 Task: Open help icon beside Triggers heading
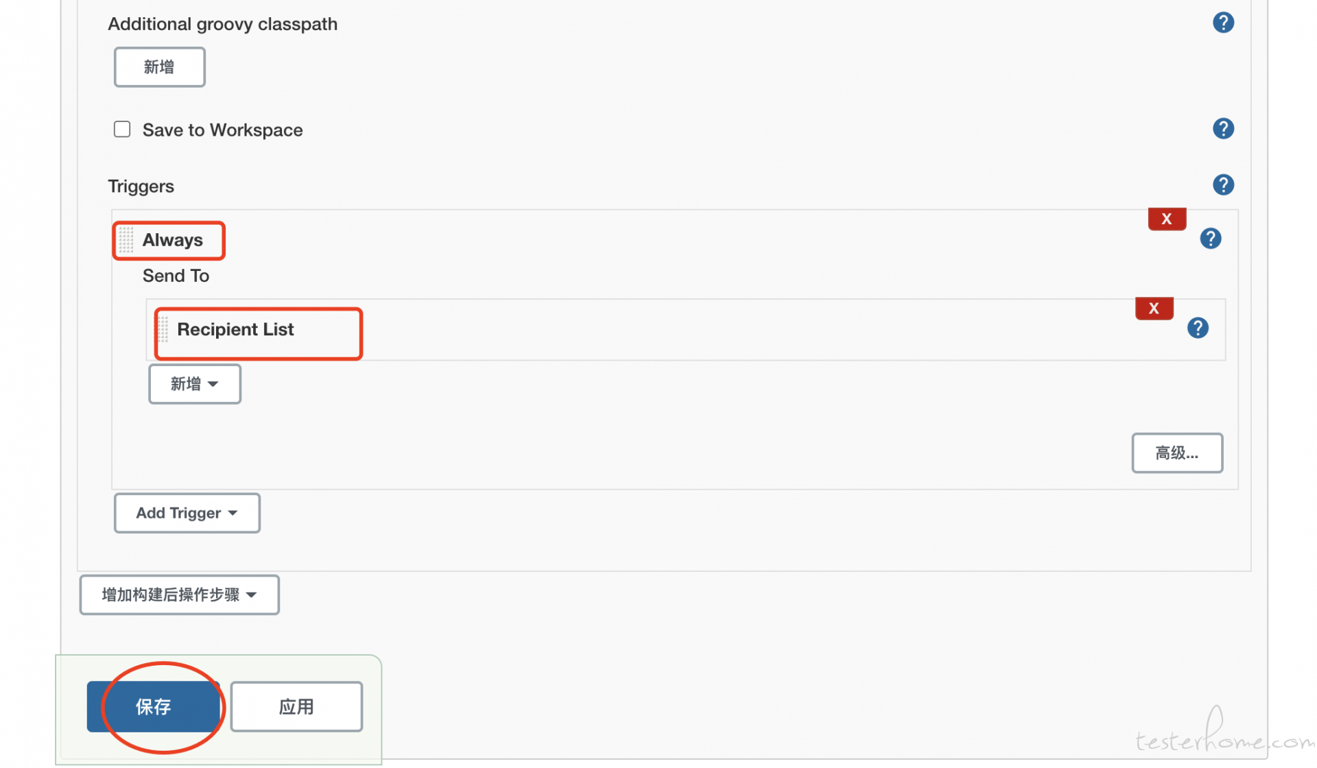coord(1223,184)
